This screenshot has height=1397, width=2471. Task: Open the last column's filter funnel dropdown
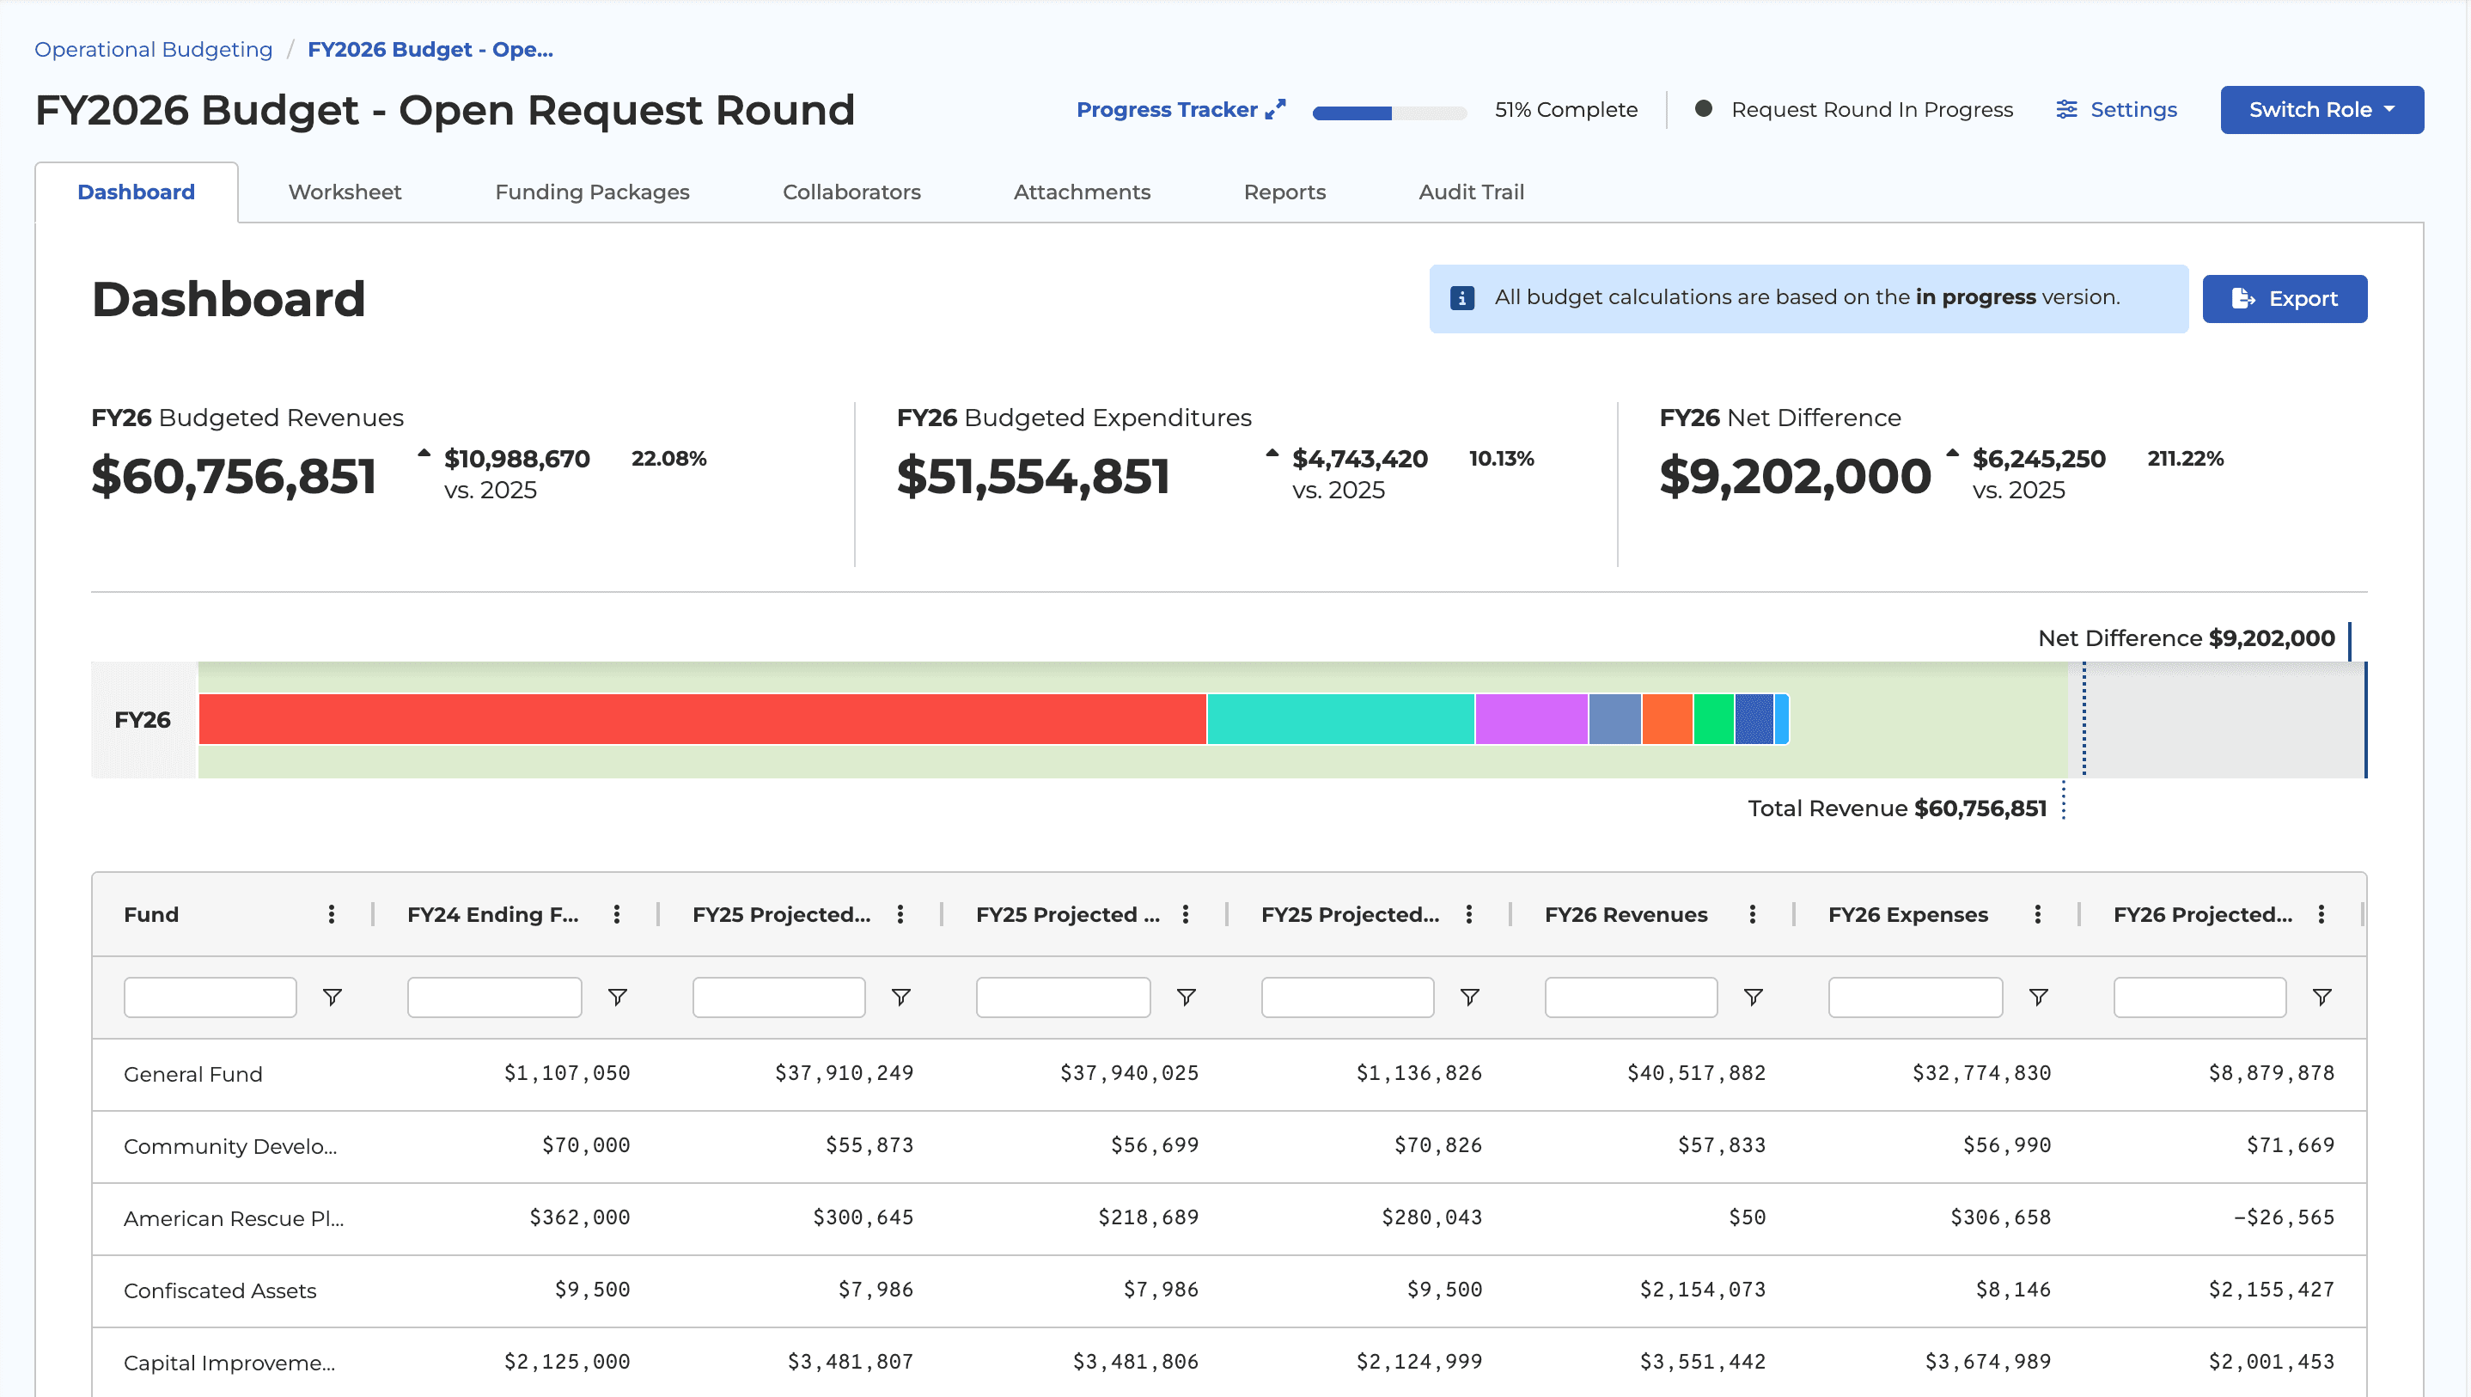coord(2322,996)
